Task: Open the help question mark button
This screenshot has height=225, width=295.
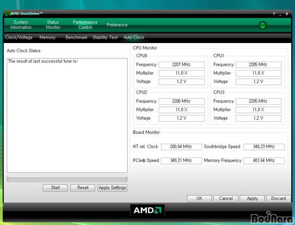Action: pyautogui.click(x=274, y=14)
